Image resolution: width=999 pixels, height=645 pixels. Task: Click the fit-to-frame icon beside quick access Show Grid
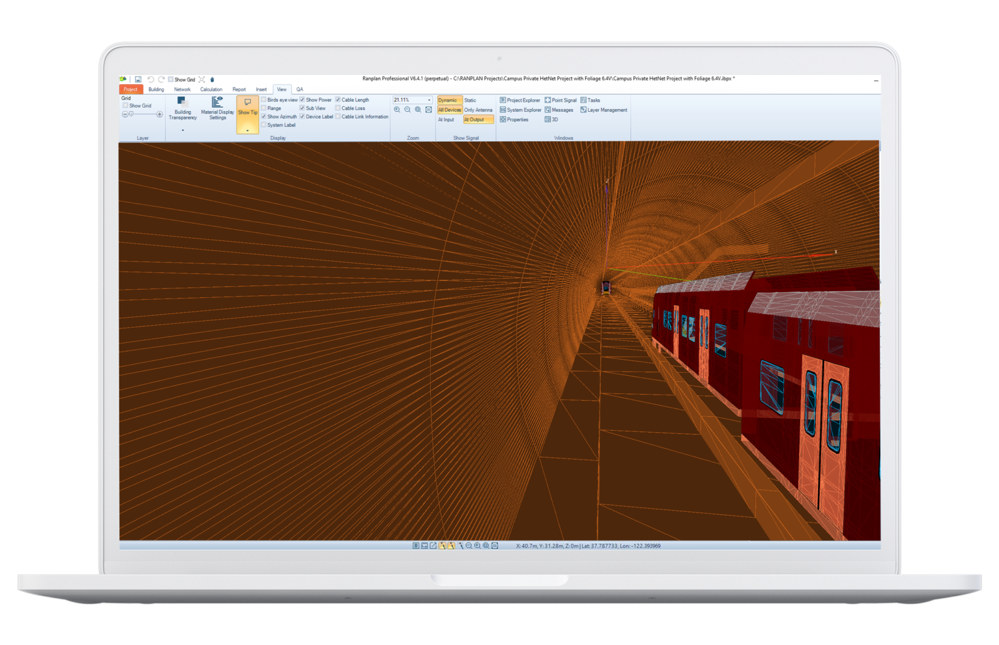[202, 79]
